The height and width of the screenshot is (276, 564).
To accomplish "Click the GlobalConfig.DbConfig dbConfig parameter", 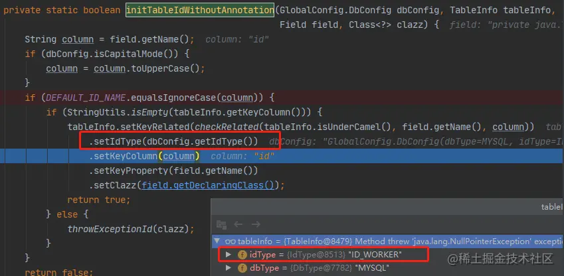I will tap(359, 10).
